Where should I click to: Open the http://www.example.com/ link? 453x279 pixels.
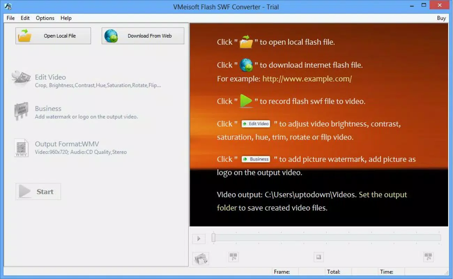click(307, 79)
